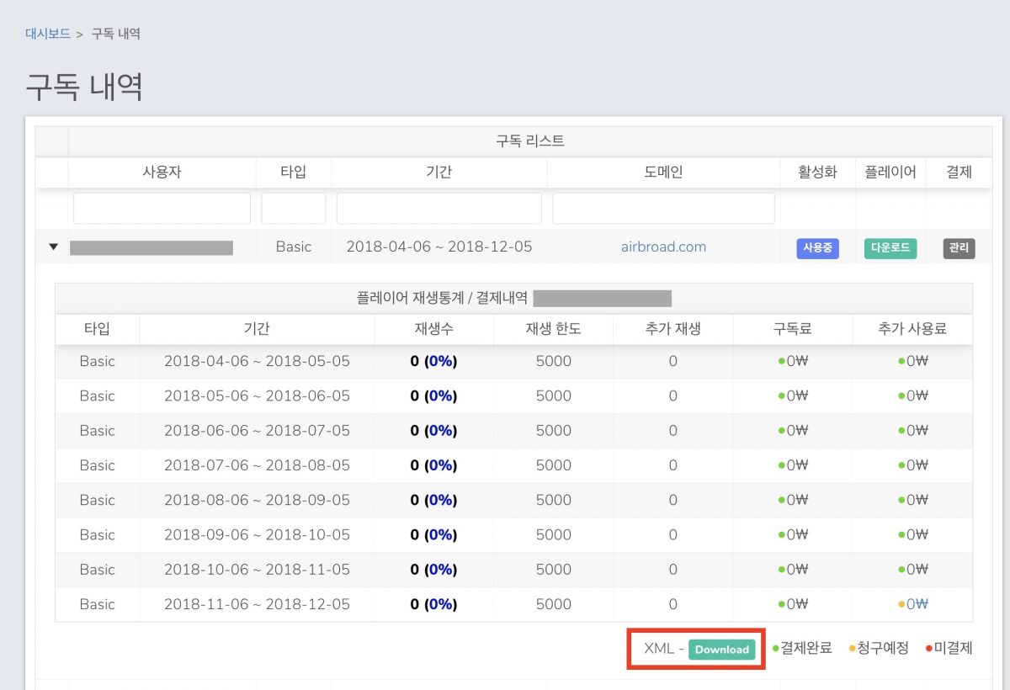Click the 도메인 filter input field
The height and width of the screenshot is (690, 1010).
(x=663, y=209)
